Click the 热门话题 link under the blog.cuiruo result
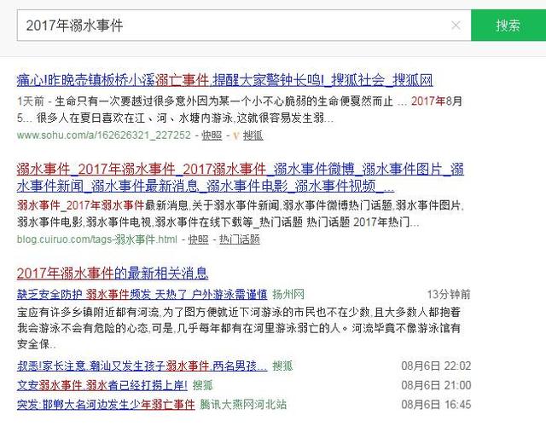This screenshot has width=546, height=432. coord(240,239)
